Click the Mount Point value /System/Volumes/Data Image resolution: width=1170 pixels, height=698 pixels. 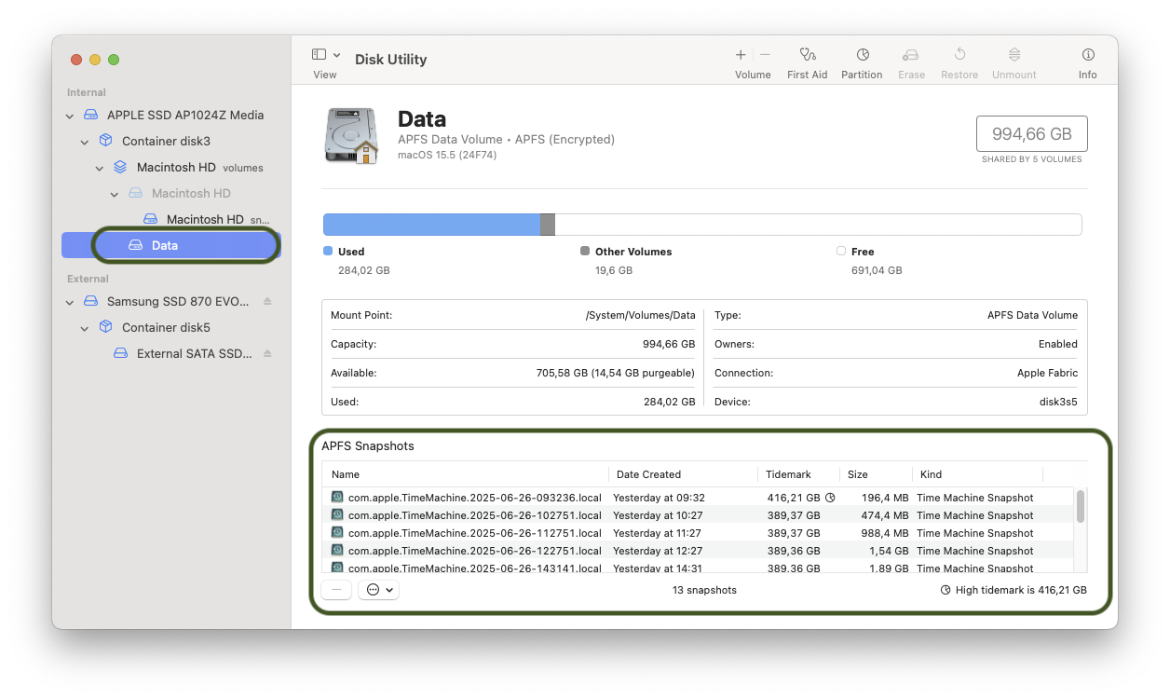pos(641,315)
